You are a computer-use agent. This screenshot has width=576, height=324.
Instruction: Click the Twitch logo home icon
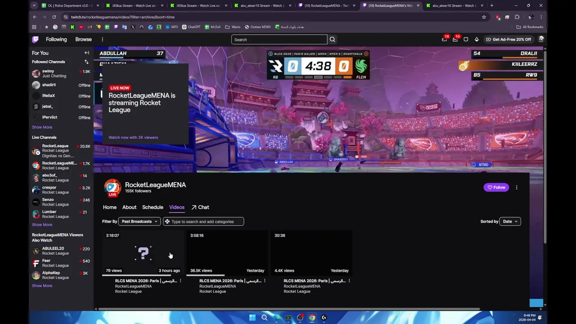click(35, 40)
